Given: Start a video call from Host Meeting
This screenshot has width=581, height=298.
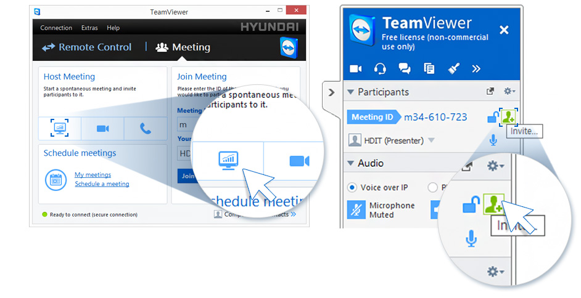Looking at the screenshot, I should click(102, 128).
